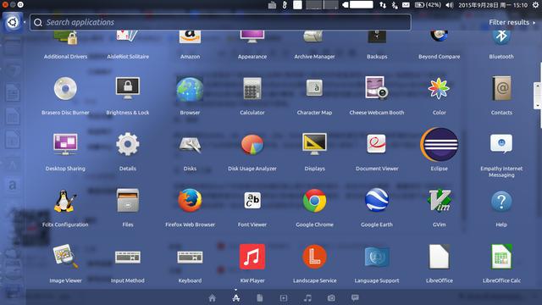Launch the Disks utility
Image resolution: width=542 pixels, height=305 pixels.
[190, 145]
